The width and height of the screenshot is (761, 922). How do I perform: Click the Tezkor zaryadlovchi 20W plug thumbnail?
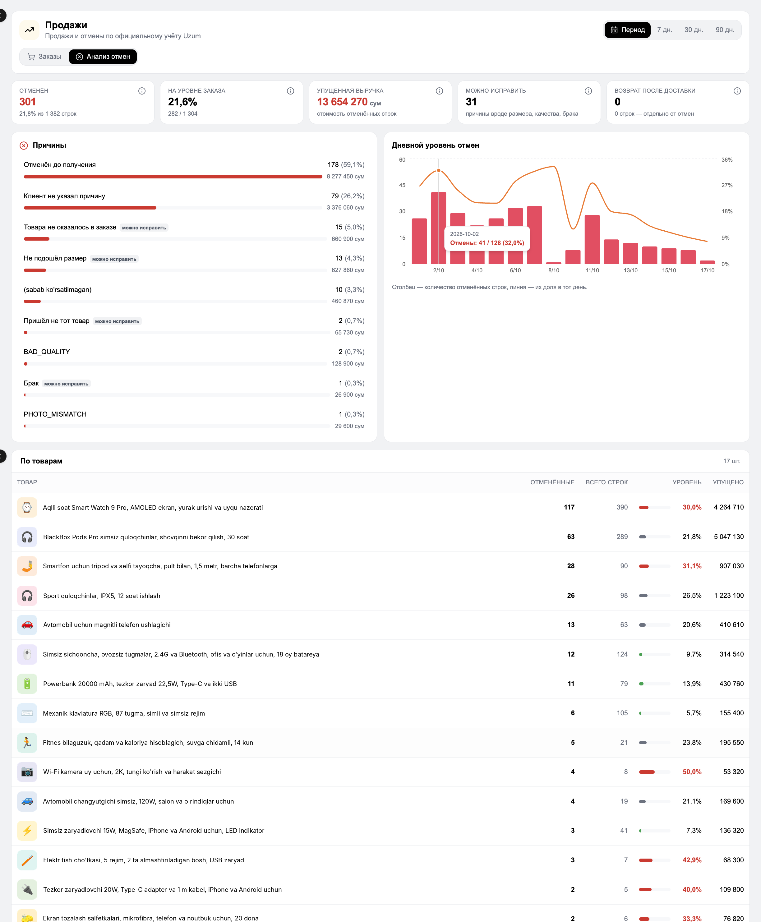tap(27, 889)
